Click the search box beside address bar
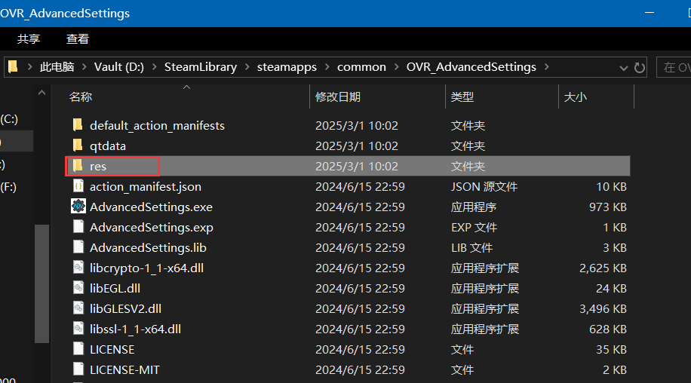 [x=674, y=67]
